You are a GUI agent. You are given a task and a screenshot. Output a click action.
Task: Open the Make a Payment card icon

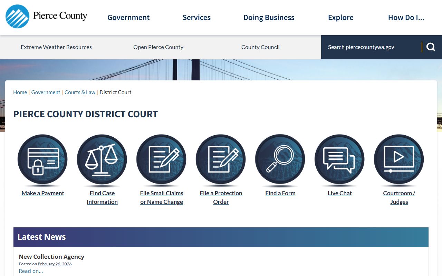[x=43, y=160]
